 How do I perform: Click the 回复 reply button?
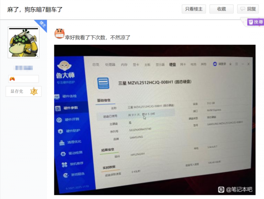[248, 9]
